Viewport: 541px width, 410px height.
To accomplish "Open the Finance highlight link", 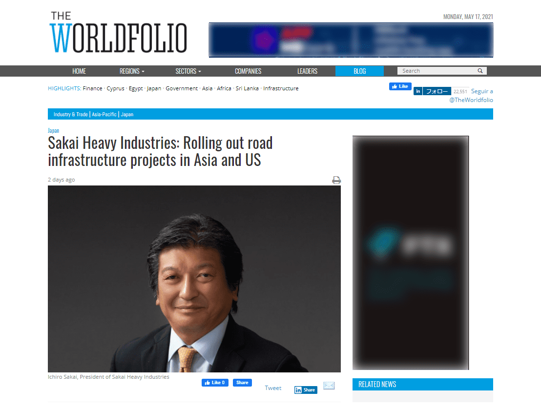I will [92, 88].
